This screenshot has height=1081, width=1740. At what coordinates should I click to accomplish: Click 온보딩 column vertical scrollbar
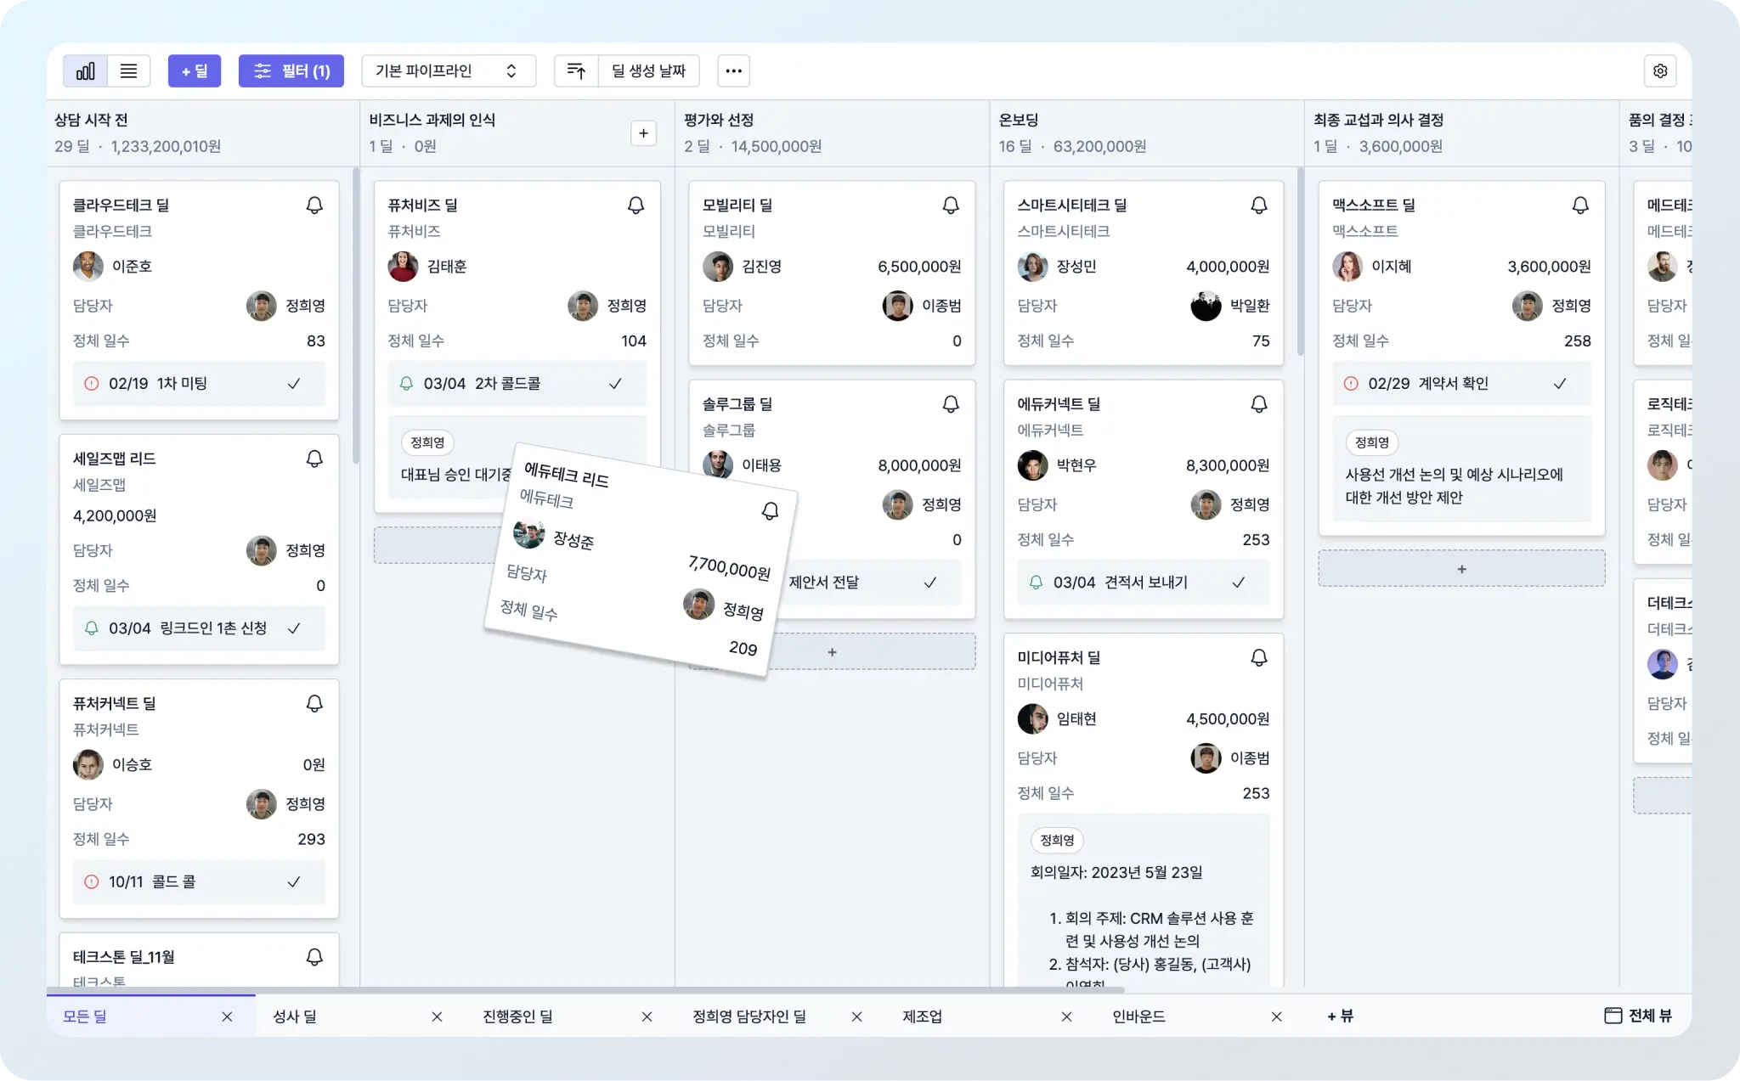[1300, 262]
